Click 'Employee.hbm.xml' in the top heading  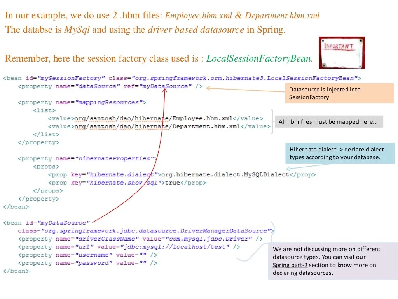point(198,16)
